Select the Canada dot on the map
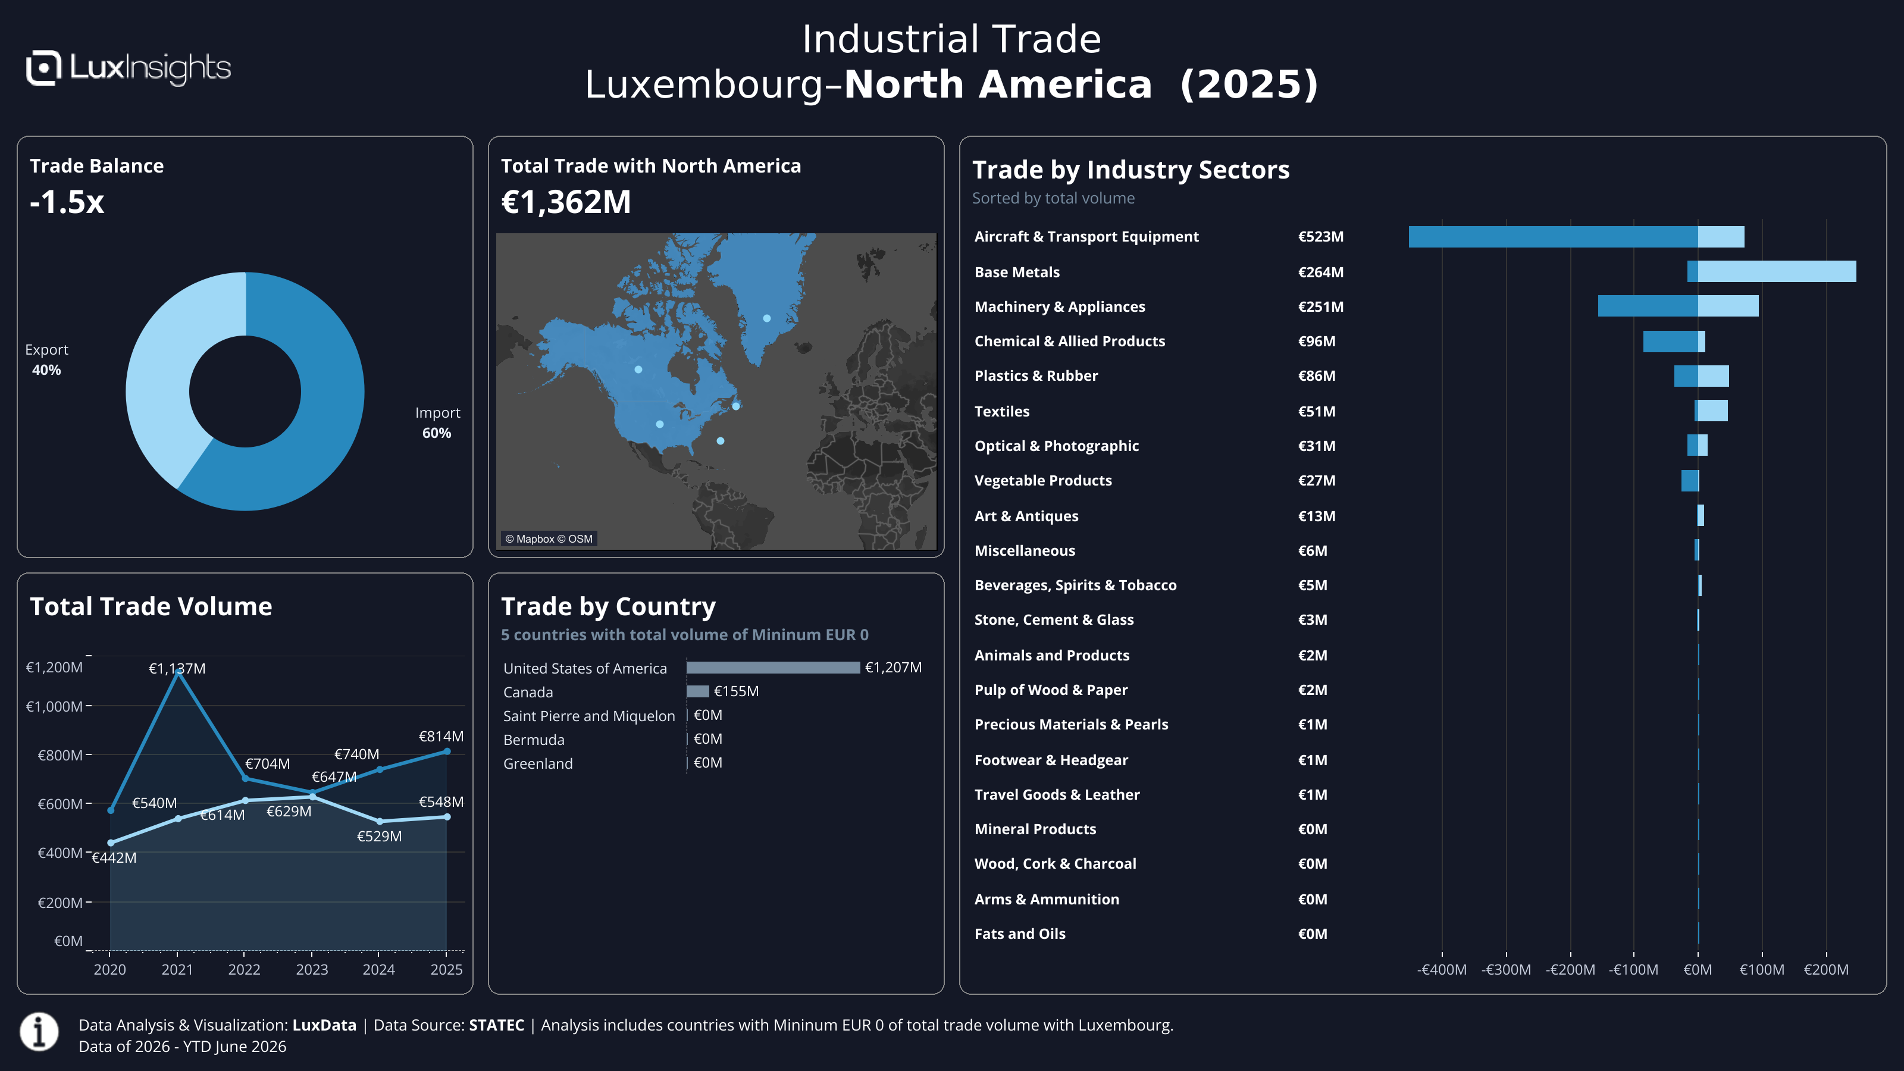The width and height of the screenshot is (1904, 1071). [x=638, y=369]
